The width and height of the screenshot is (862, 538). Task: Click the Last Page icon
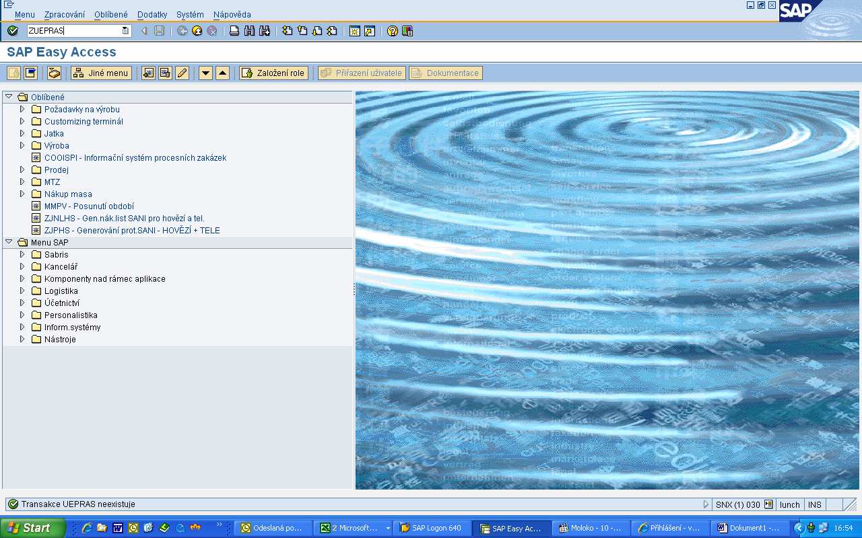332,31
